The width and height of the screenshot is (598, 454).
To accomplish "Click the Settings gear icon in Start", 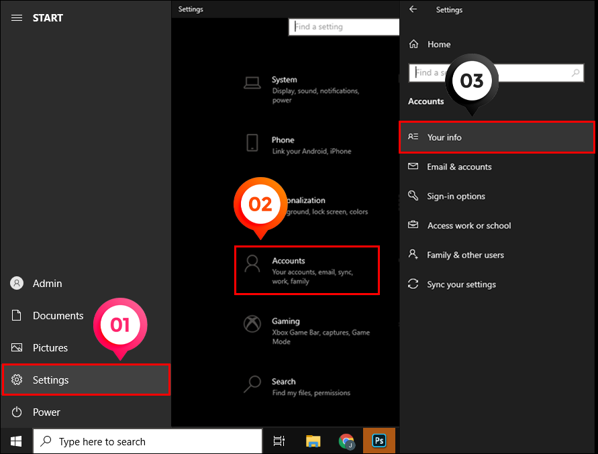I will pos(16,380).
